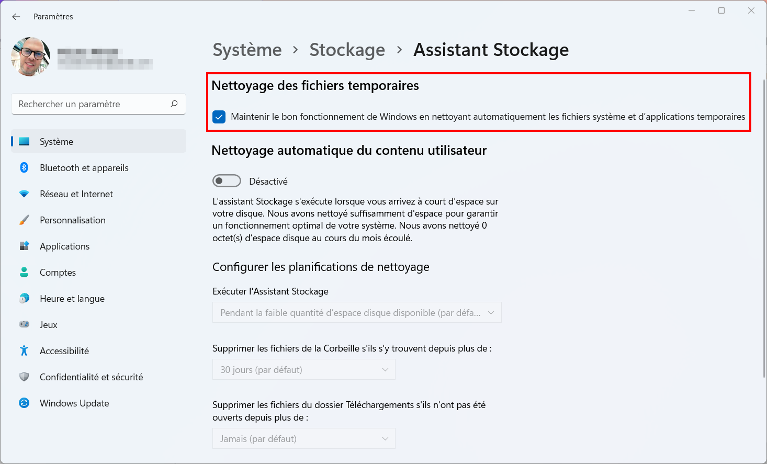
Task: Expand the Corbeille 30 jours dropdown
Action: [304, 369]
